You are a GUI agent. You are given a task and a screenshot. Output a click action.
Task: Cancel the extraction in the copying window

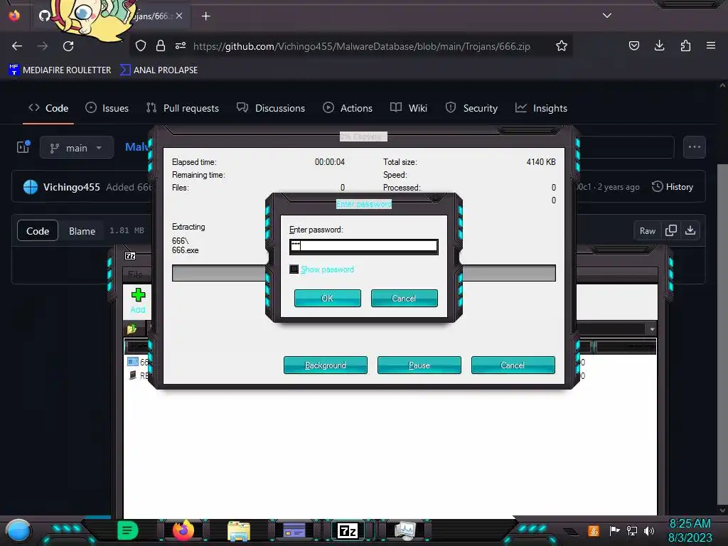(513, 365)
